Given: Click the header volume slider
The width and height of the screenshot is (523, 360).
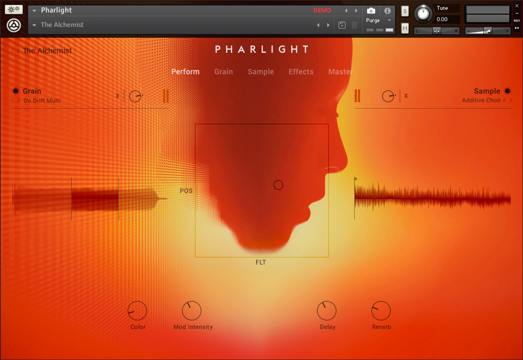Looking at the screenshot, I should click(x=488, y=31).
